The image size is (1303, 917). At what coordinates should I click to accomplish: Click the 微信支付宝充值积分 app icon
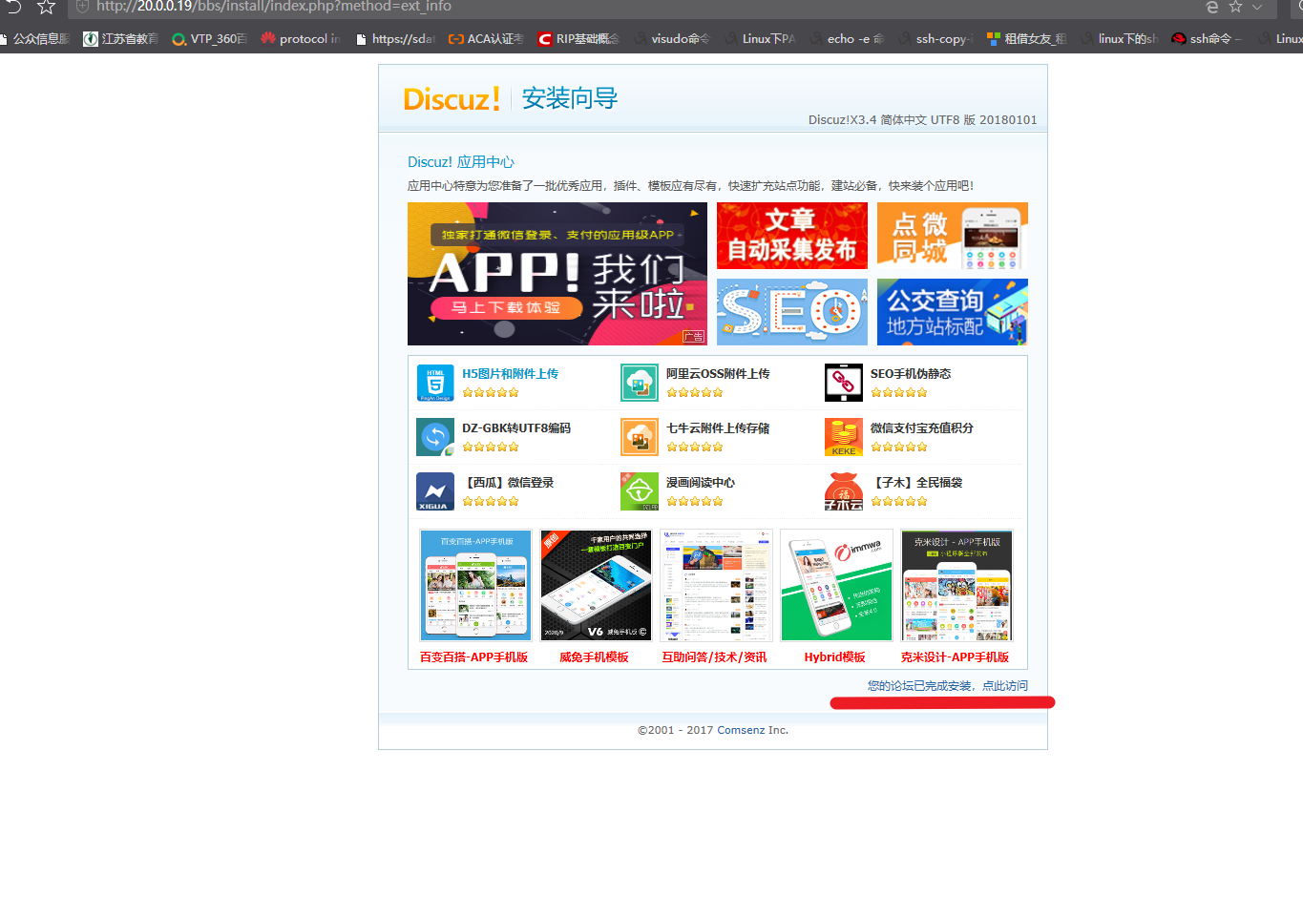[x=844, y=437]
